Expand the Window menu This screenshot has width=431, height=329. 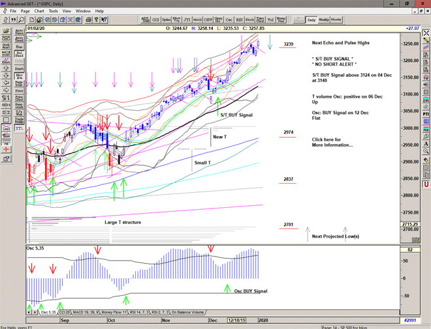83,11
